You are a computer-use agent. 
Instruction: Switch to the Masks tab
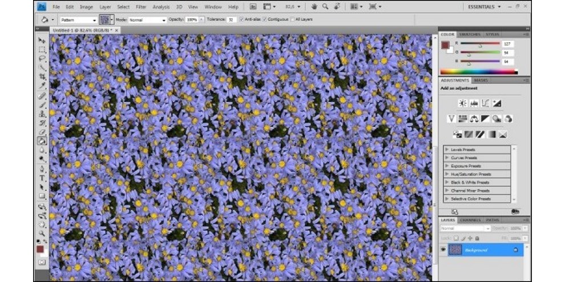tap(481, 80)
